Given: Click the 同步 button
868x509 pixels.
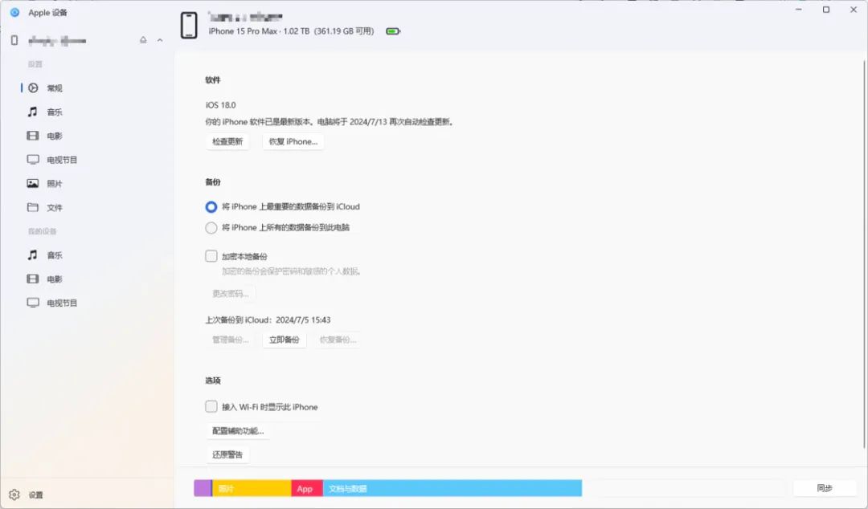Looking at the screenshot, I should click(x=825, y=488).
